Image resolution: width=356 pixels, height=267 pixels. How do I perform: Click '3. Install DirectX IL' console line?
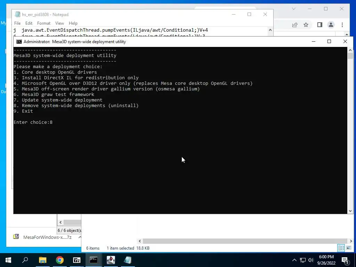click(x=76, y=78)
